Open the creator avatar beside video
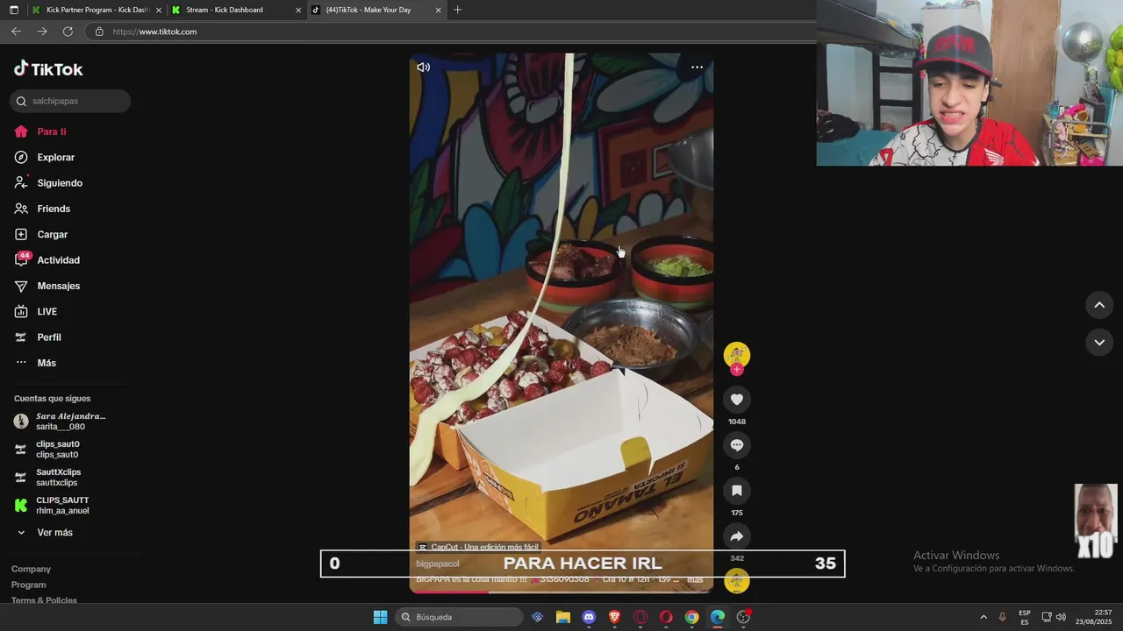This screenshot has width=1123, height=631. tap(737, 354)
